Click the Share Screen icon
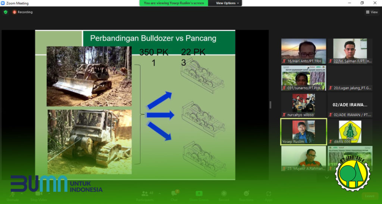The width and height of the screenshot is (382, 204). click(199, 195)
